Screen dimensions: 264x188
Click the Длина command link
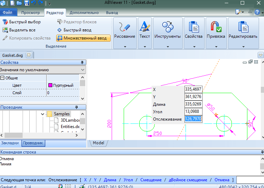tap(110, 180)
